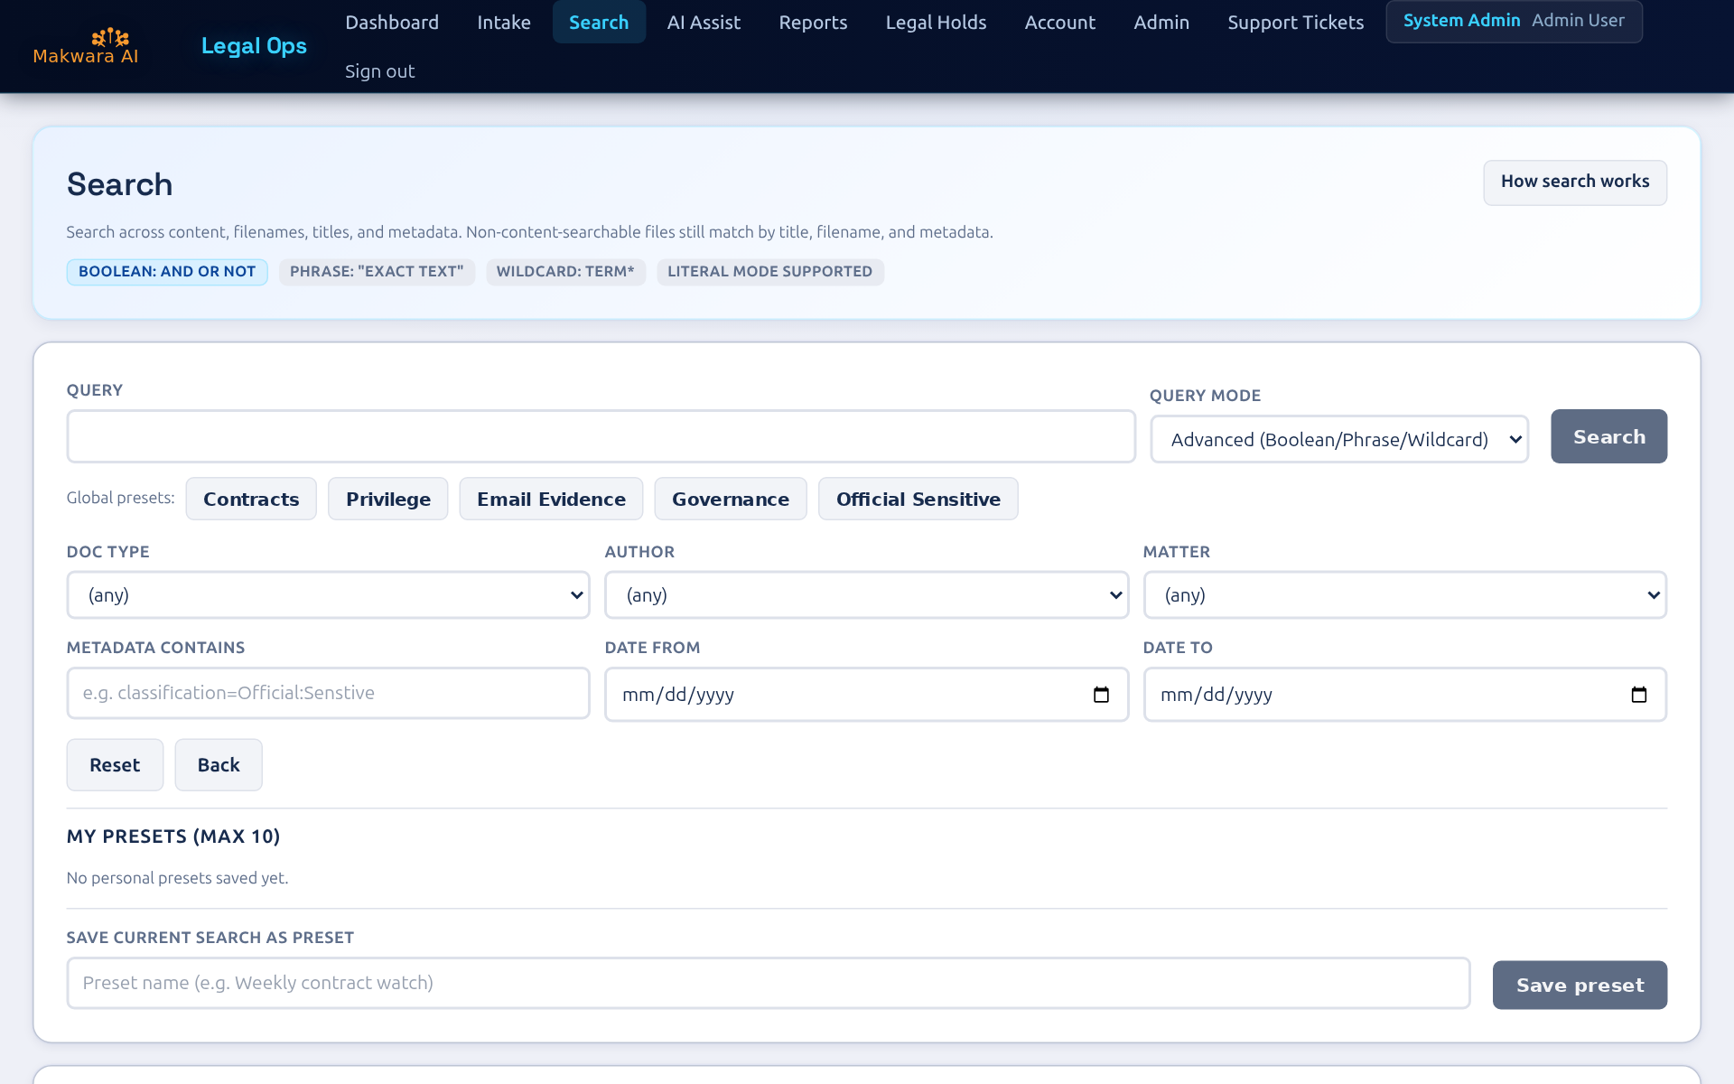Click the Sign out link
Image resolution: width=1734 pixels, height=1084 pixels.
pyautogui.click(x=379, y=71)
